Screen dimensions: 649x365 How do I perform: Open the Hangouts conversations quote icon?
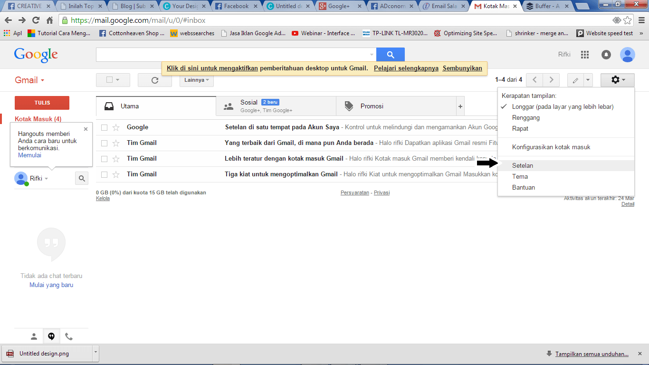coord(51,336)
